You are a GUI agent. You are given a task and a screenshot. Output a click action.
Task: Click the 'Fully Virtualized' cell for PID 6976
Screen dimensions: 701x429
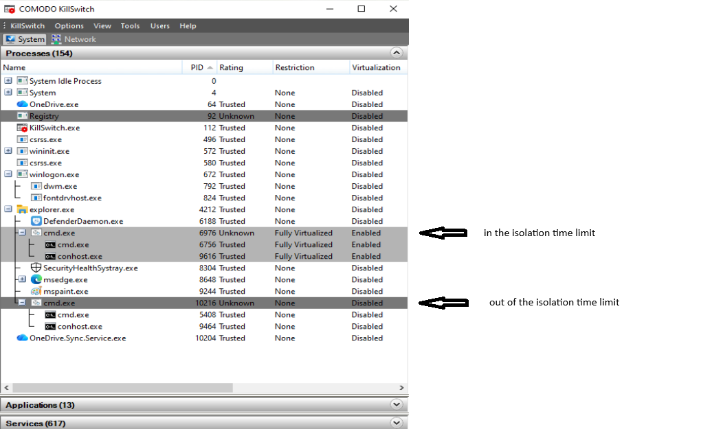click(304, 233)
